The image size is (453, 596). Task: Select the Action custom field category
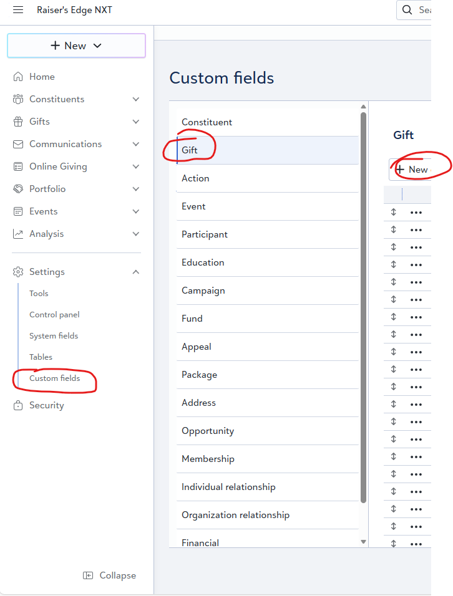268,178
